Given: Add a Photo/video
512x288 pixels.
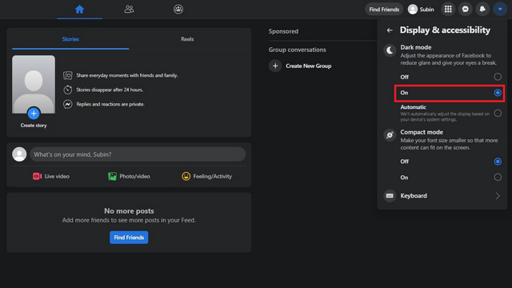Looking at the screenshot, I should point(129,176).
